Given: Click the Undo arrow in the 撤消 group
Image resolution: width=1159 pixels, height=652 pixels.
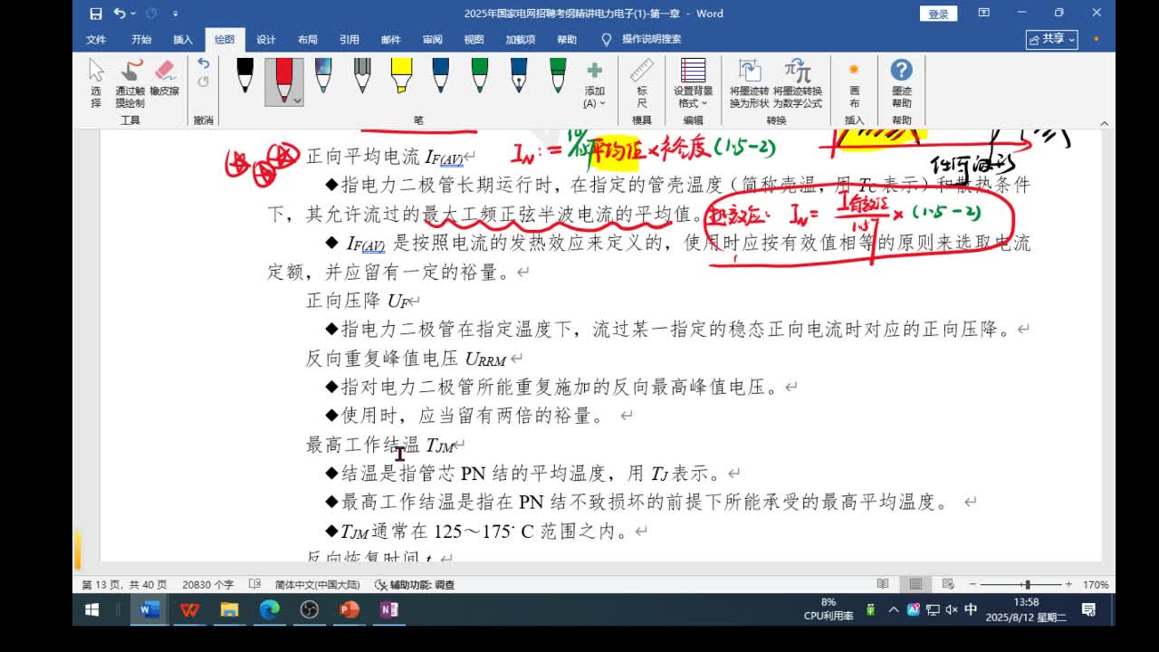Looking at the screenshot, I should (x=203, y=63).
